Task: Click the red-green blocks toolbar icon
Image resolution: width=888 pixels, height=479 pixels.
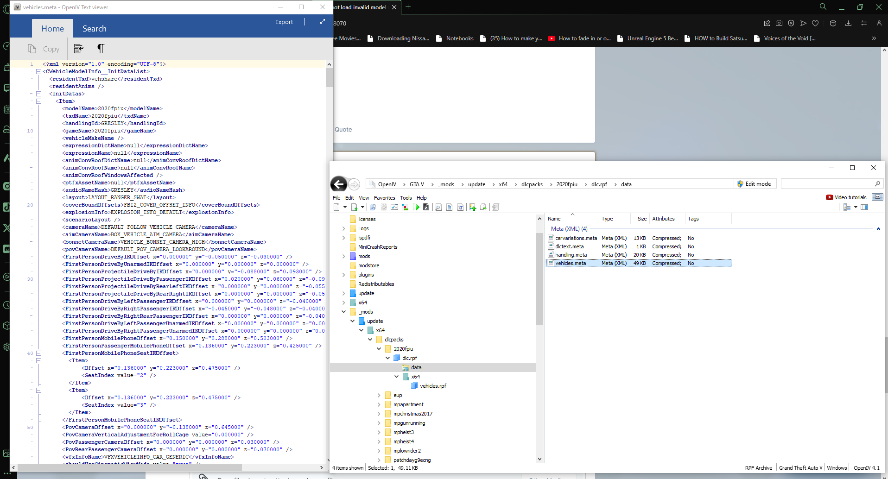Action: click(405, 207)
